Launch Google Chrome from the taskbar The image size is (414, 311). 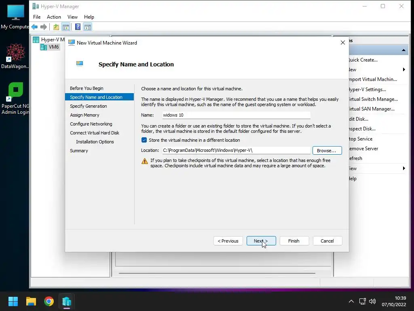pyautogui.click(x=49, y=301)
